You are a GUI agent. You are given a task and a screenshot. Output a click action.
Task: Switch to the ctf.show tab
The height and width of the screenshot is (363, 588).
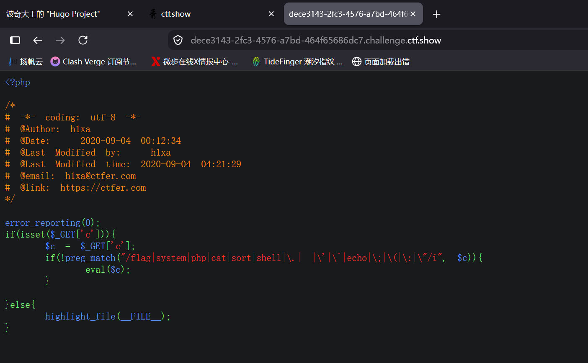[212, 14]
